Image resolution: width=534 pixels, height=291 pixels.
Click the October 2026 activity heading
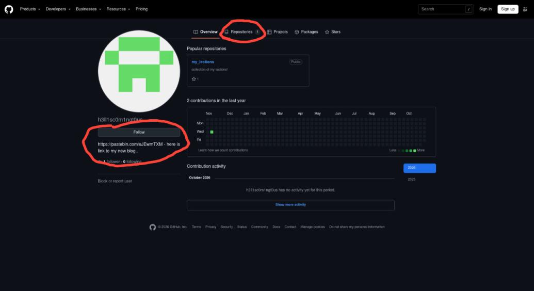[x=200, y=178]
